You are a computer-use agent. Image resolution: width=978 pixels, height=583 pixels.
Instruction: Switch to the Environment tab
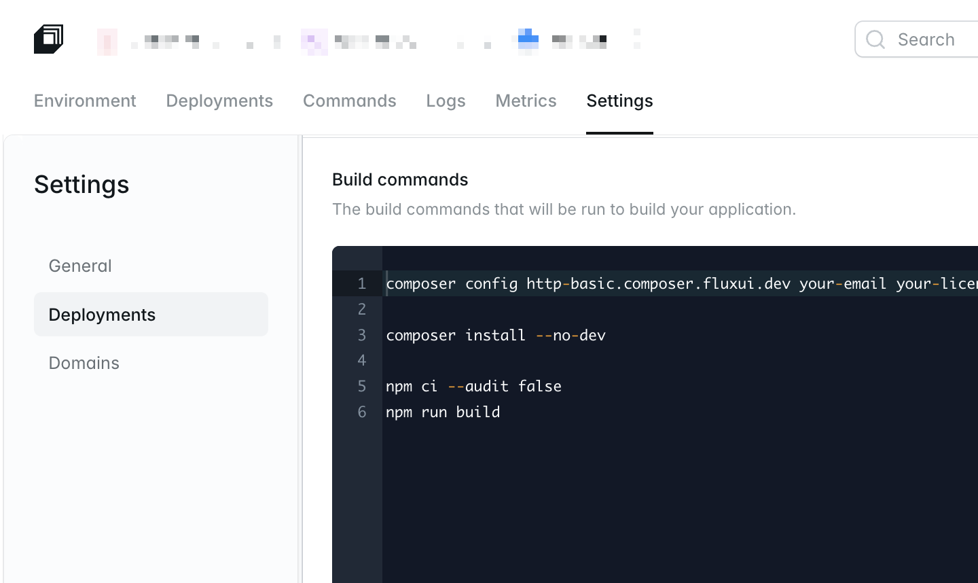pyautogui.click(x=84, y=101)
